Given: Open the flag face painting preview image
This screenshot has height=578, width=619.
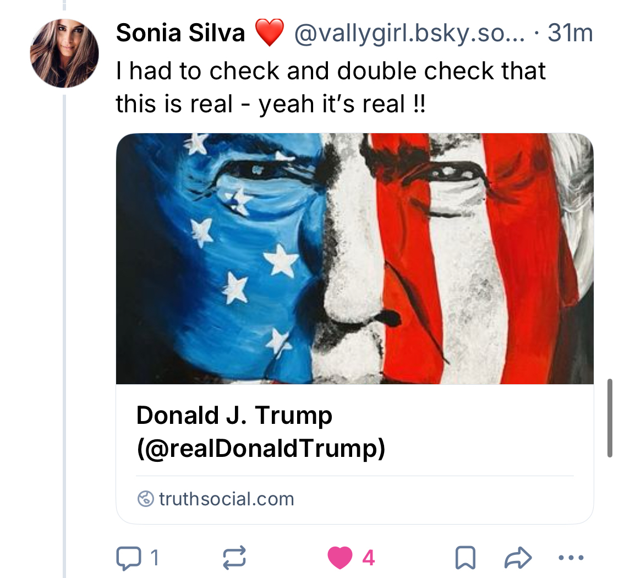Looking at the screenshot, I should pos(354,258).
